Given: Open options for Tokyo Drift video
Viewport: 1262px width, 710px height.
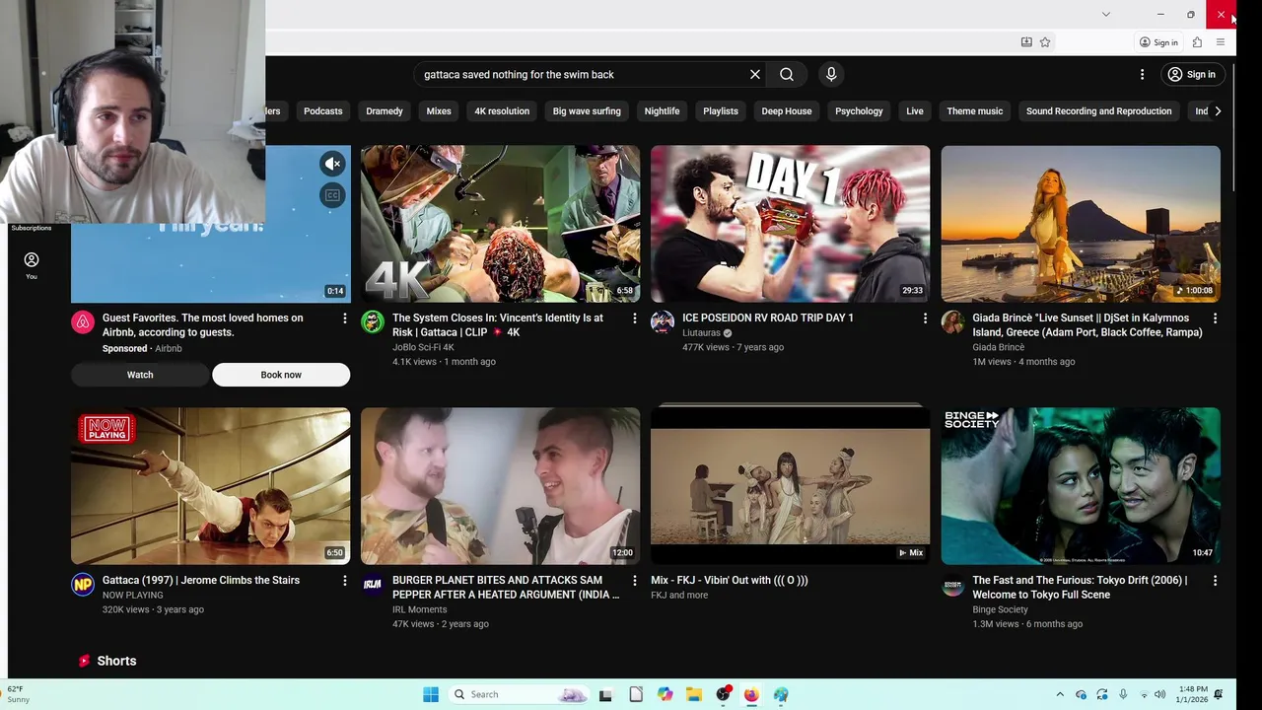Looking at the screenshot, I should point(1214,581).
